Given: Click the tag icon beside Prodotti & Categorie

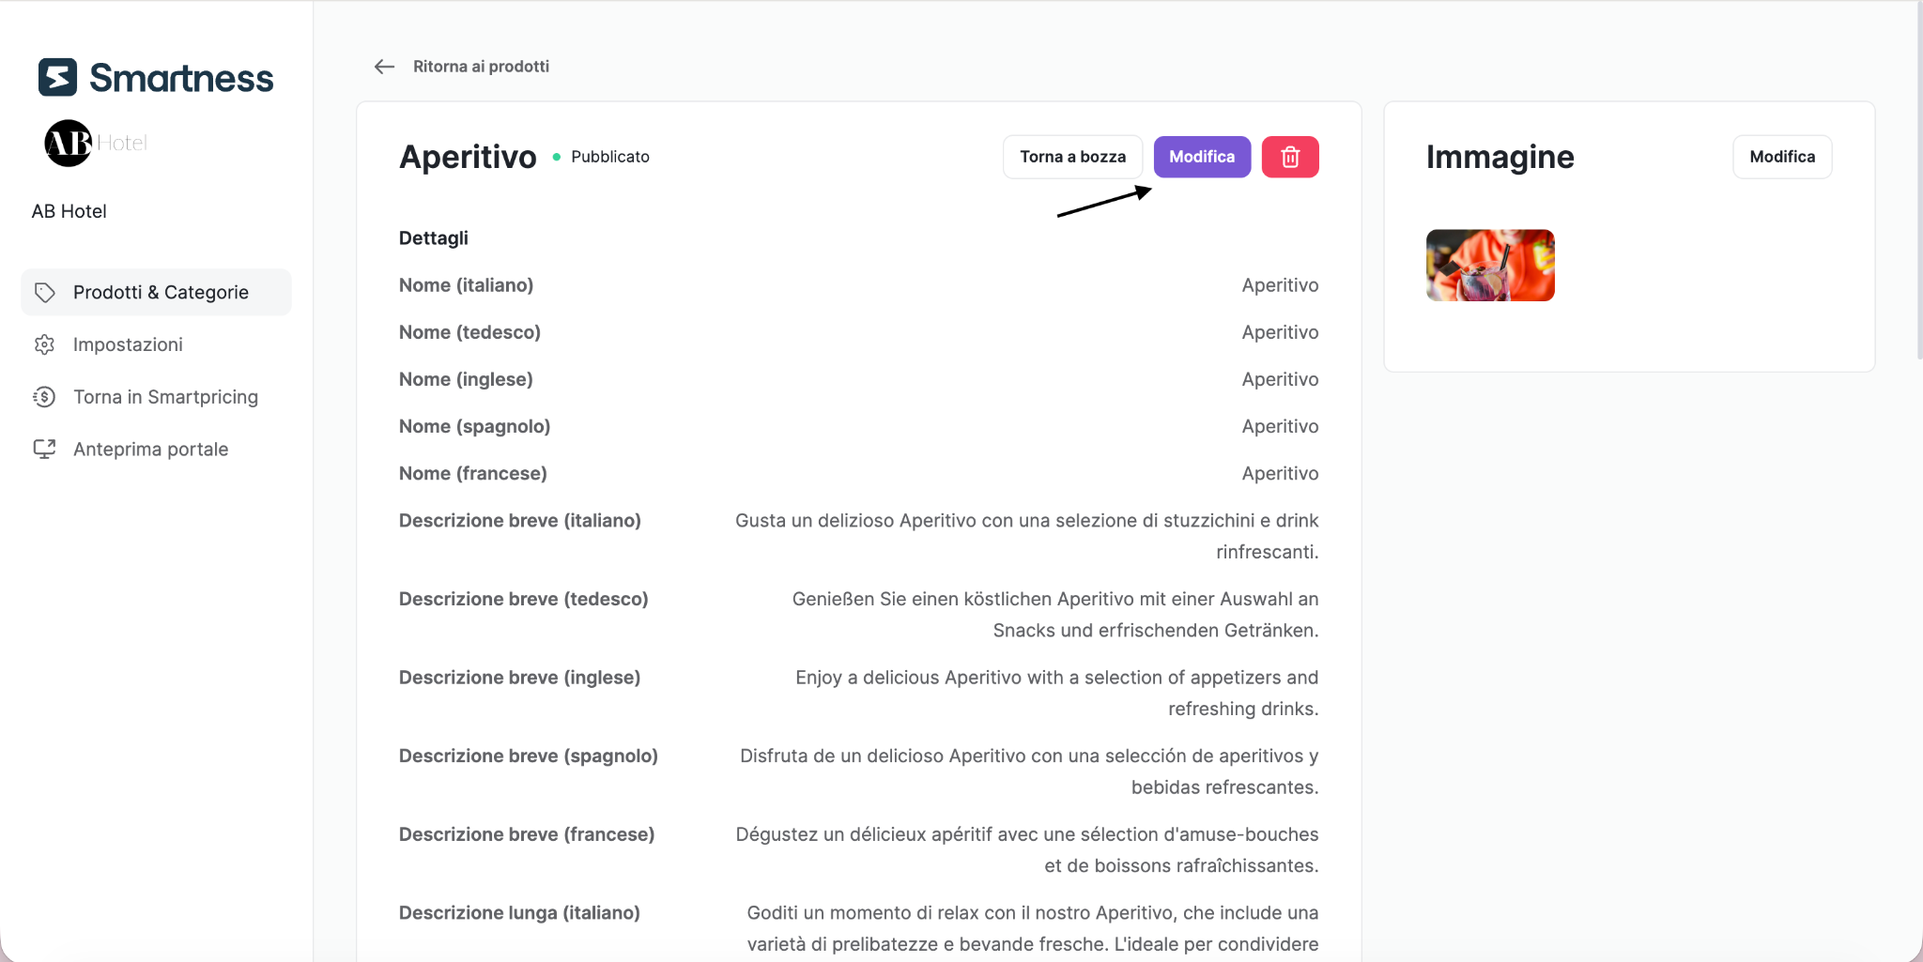Looking at the screenshot, I should (x=44, y=292).
